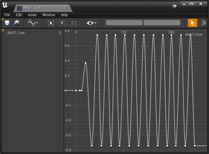Screen dimensions: 209x154
Task: Select the first top peak keyframe
Action: (97, 35)
